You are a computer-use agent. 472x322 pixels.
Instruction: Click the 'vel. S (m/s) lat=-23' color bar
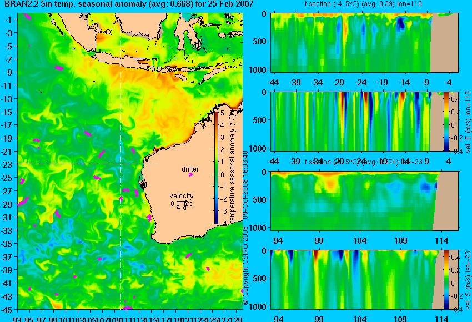[446, 280]
